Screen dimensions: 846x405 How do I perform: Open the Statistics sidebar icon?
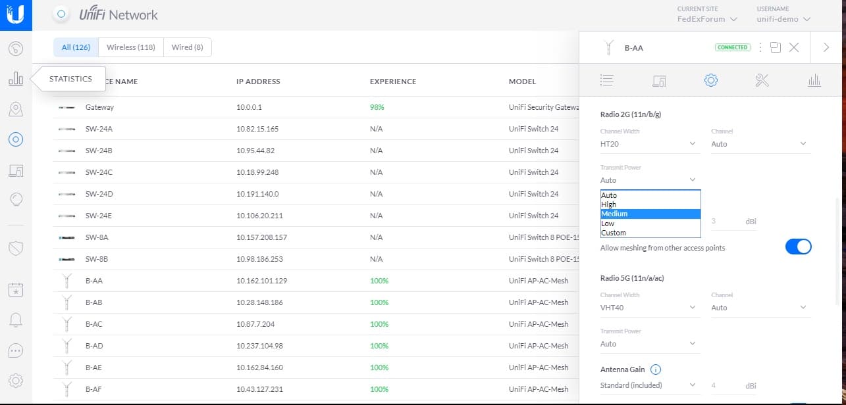click(x=16, y=79)
